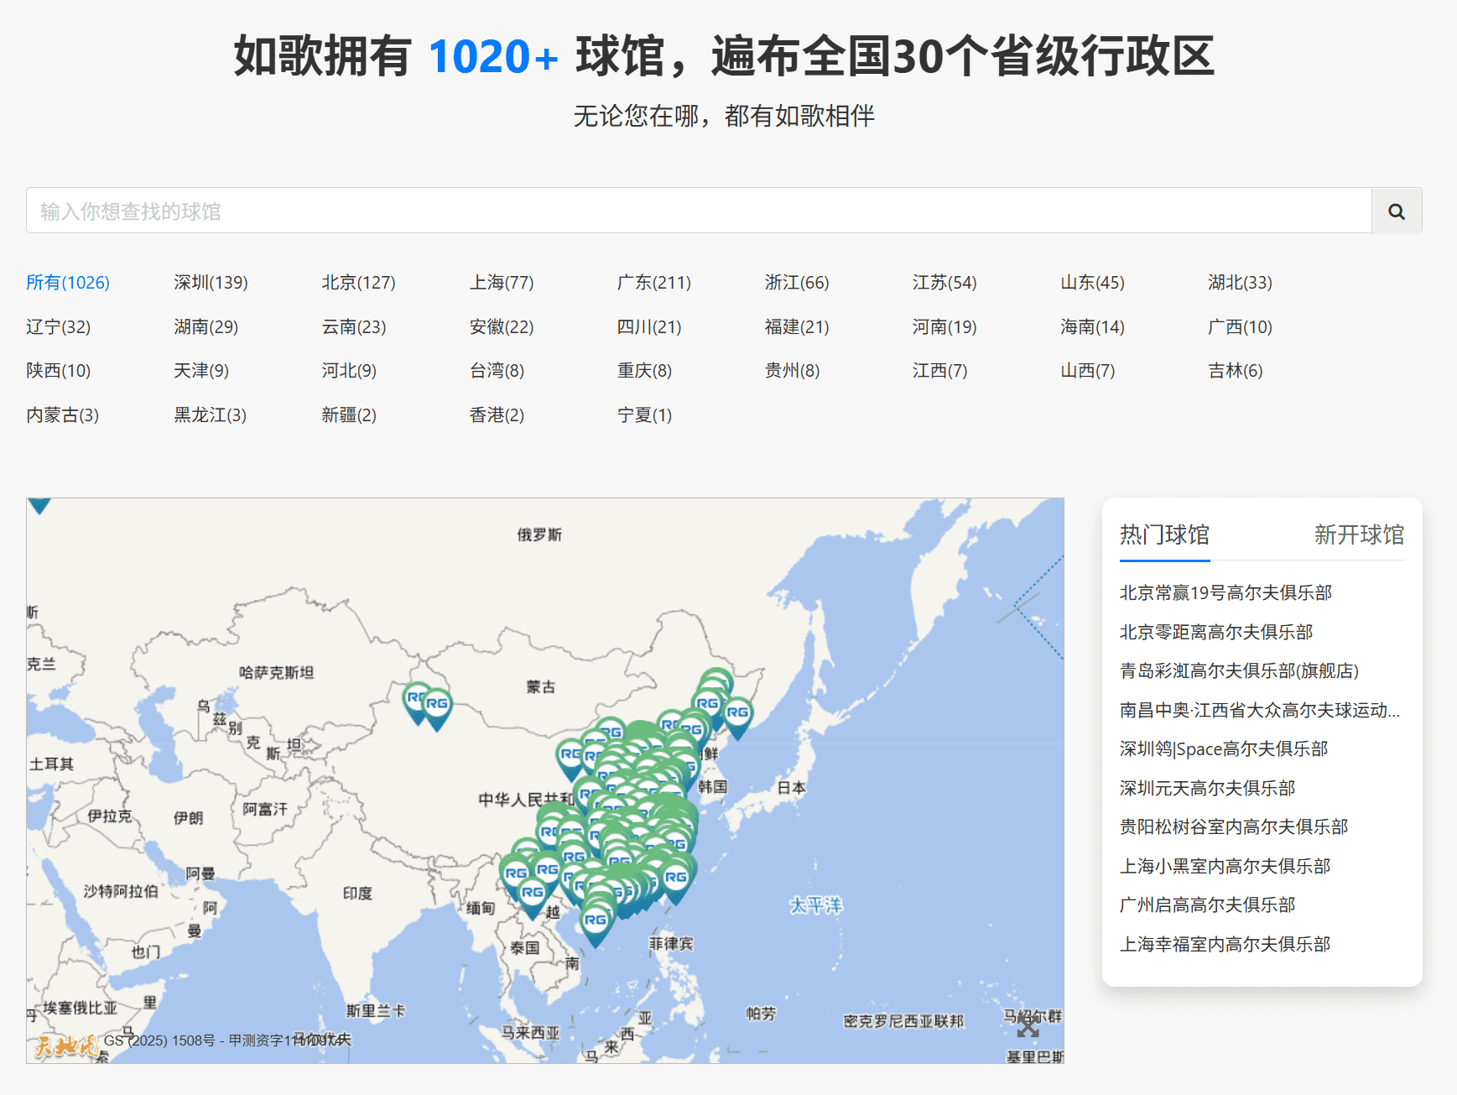This screenshot has width=1457, height=1095.
Task: Show venues in 北京(127)
Action: pos(358,283)
